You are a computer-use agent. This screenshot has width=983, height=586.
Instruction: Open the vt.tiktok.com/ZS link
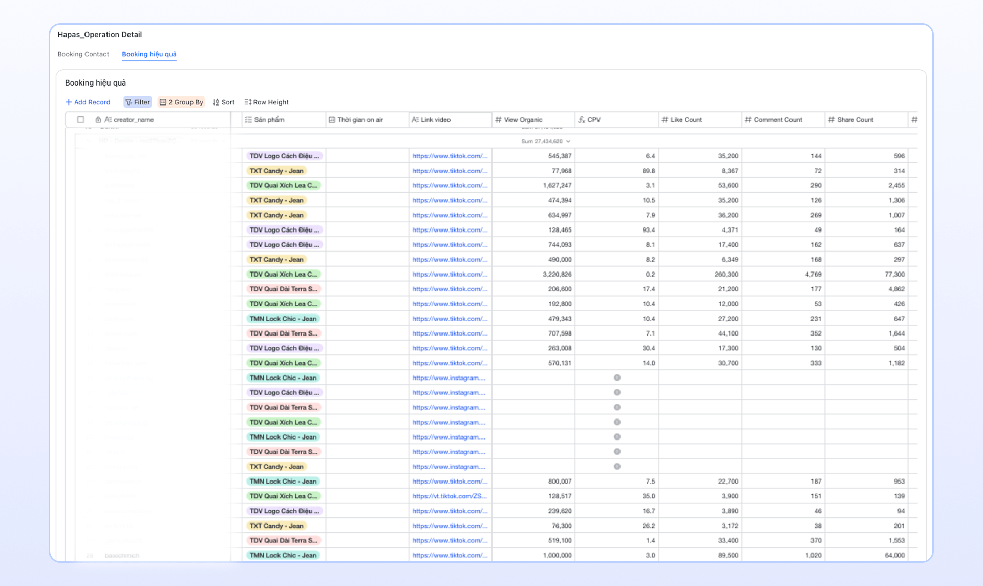pos(450,496)
